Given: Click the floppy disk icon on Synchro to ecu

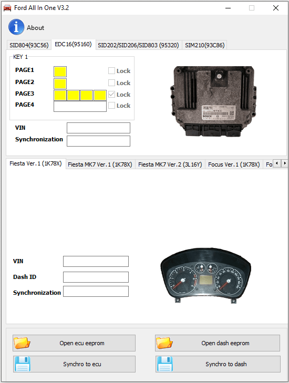Looking at the screenshot, I should [x=23, y=364].
